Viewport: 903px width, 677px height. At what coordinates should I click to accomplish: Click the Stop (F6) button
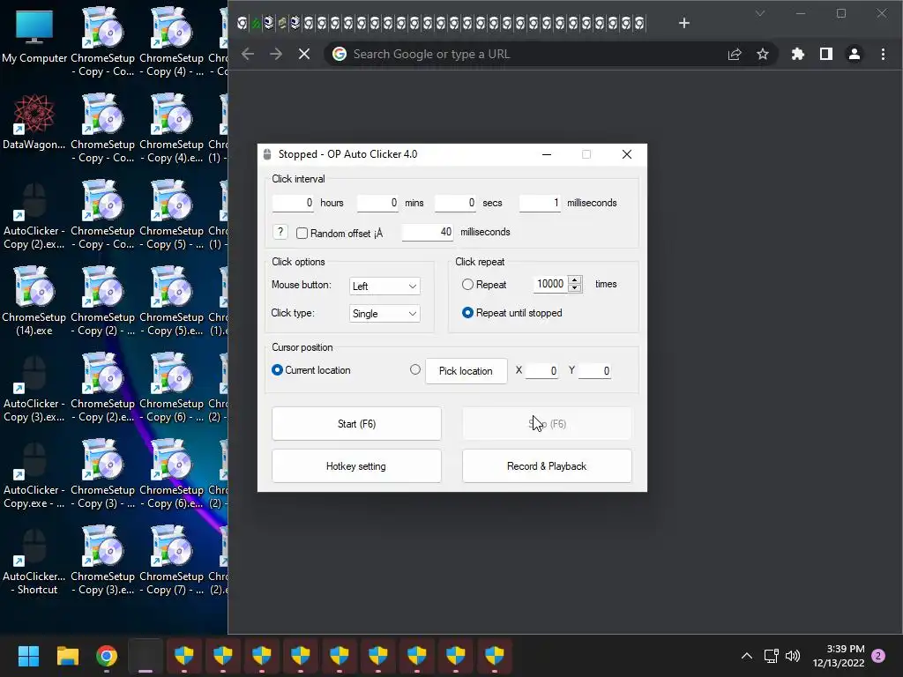[547, 424]
